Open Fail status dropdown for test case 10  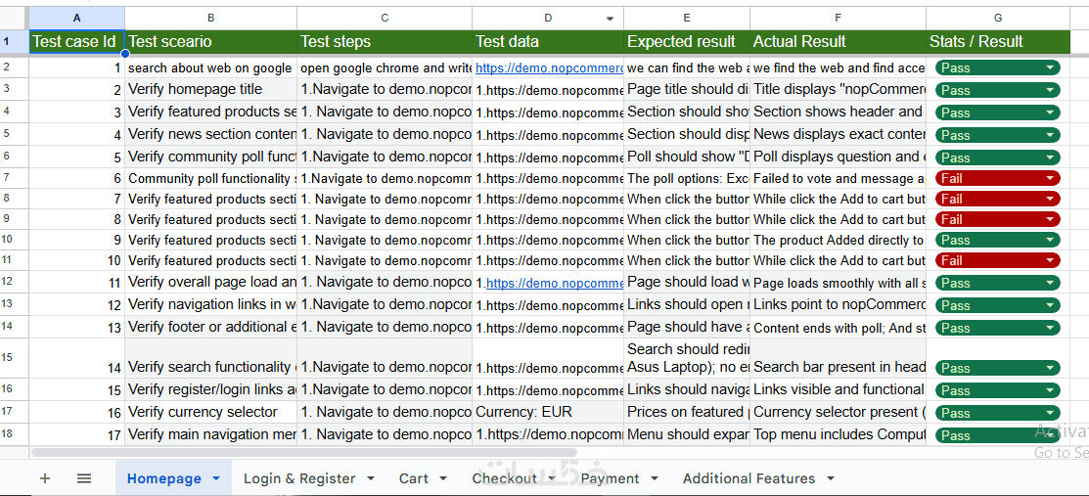1050,260
